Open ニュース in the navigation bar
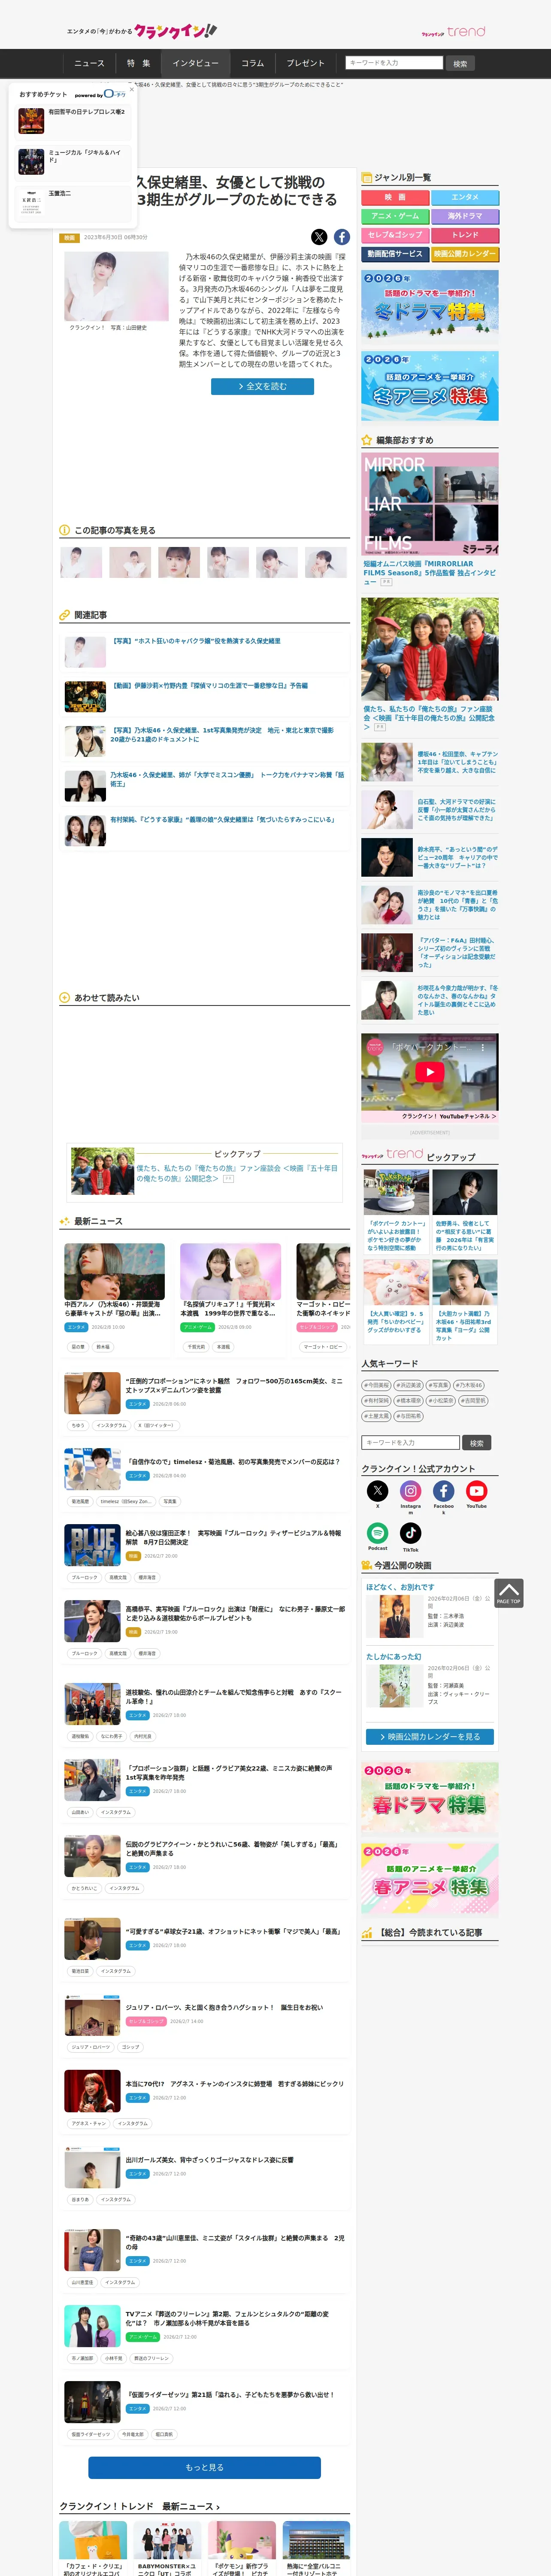The width and height of the screenshot is (551, 2576). (x=89, y=63)
